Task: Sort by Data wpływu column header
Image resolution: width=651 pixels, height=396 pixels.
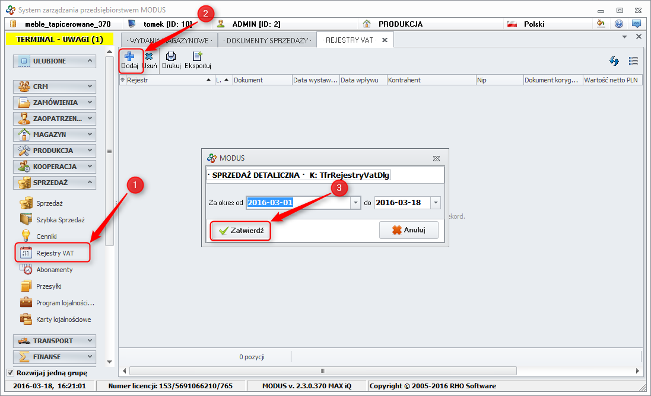Action: [363, 80]
